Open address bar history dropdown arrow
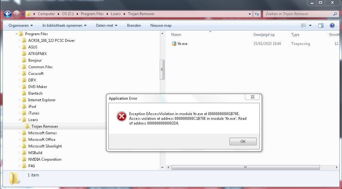Viewport: 342px width, 189px height. 250,14
